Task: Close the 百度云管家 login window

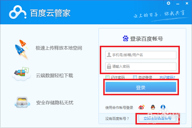Action: [x=187, y=3]
